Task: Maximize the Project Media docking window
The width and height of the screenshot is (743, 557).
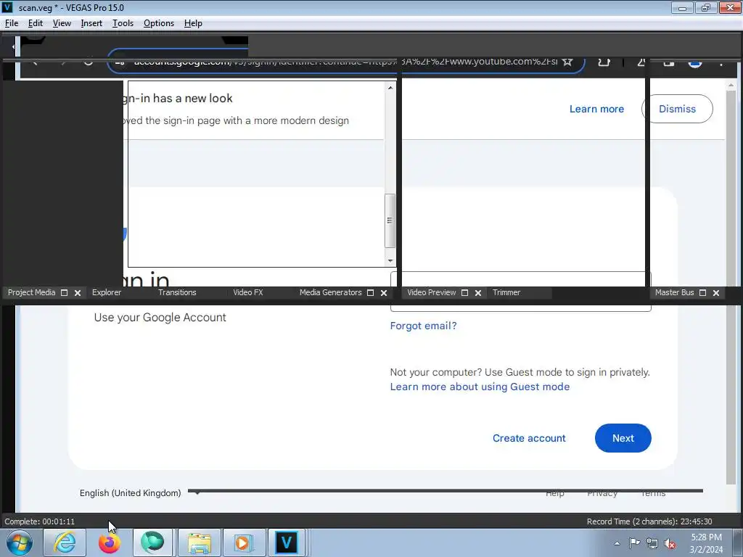Action: (x=65, y=293)
